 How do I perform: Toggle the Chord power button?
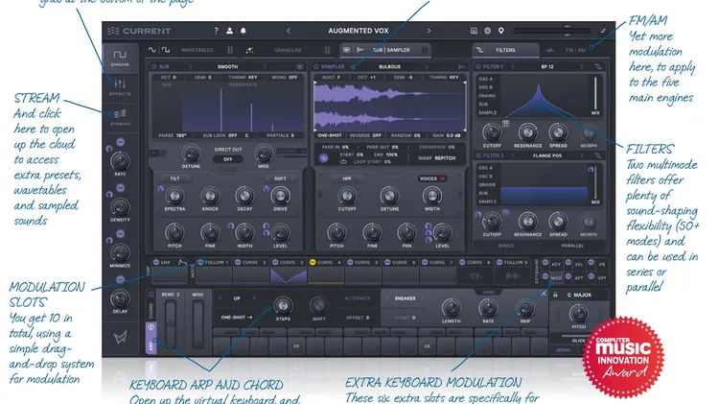151,295
